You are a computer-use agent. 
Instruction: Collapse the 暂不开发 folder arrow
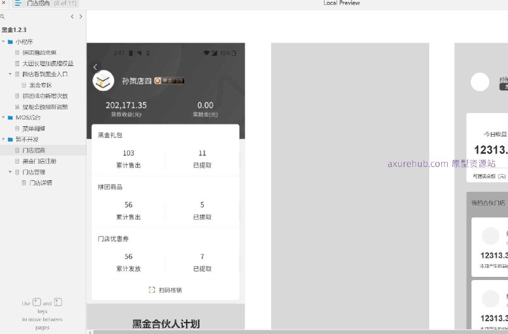coord(3,139)
